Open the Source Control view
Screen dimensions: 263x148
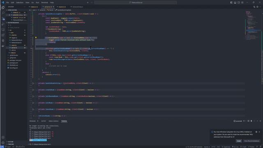[3, 18]
